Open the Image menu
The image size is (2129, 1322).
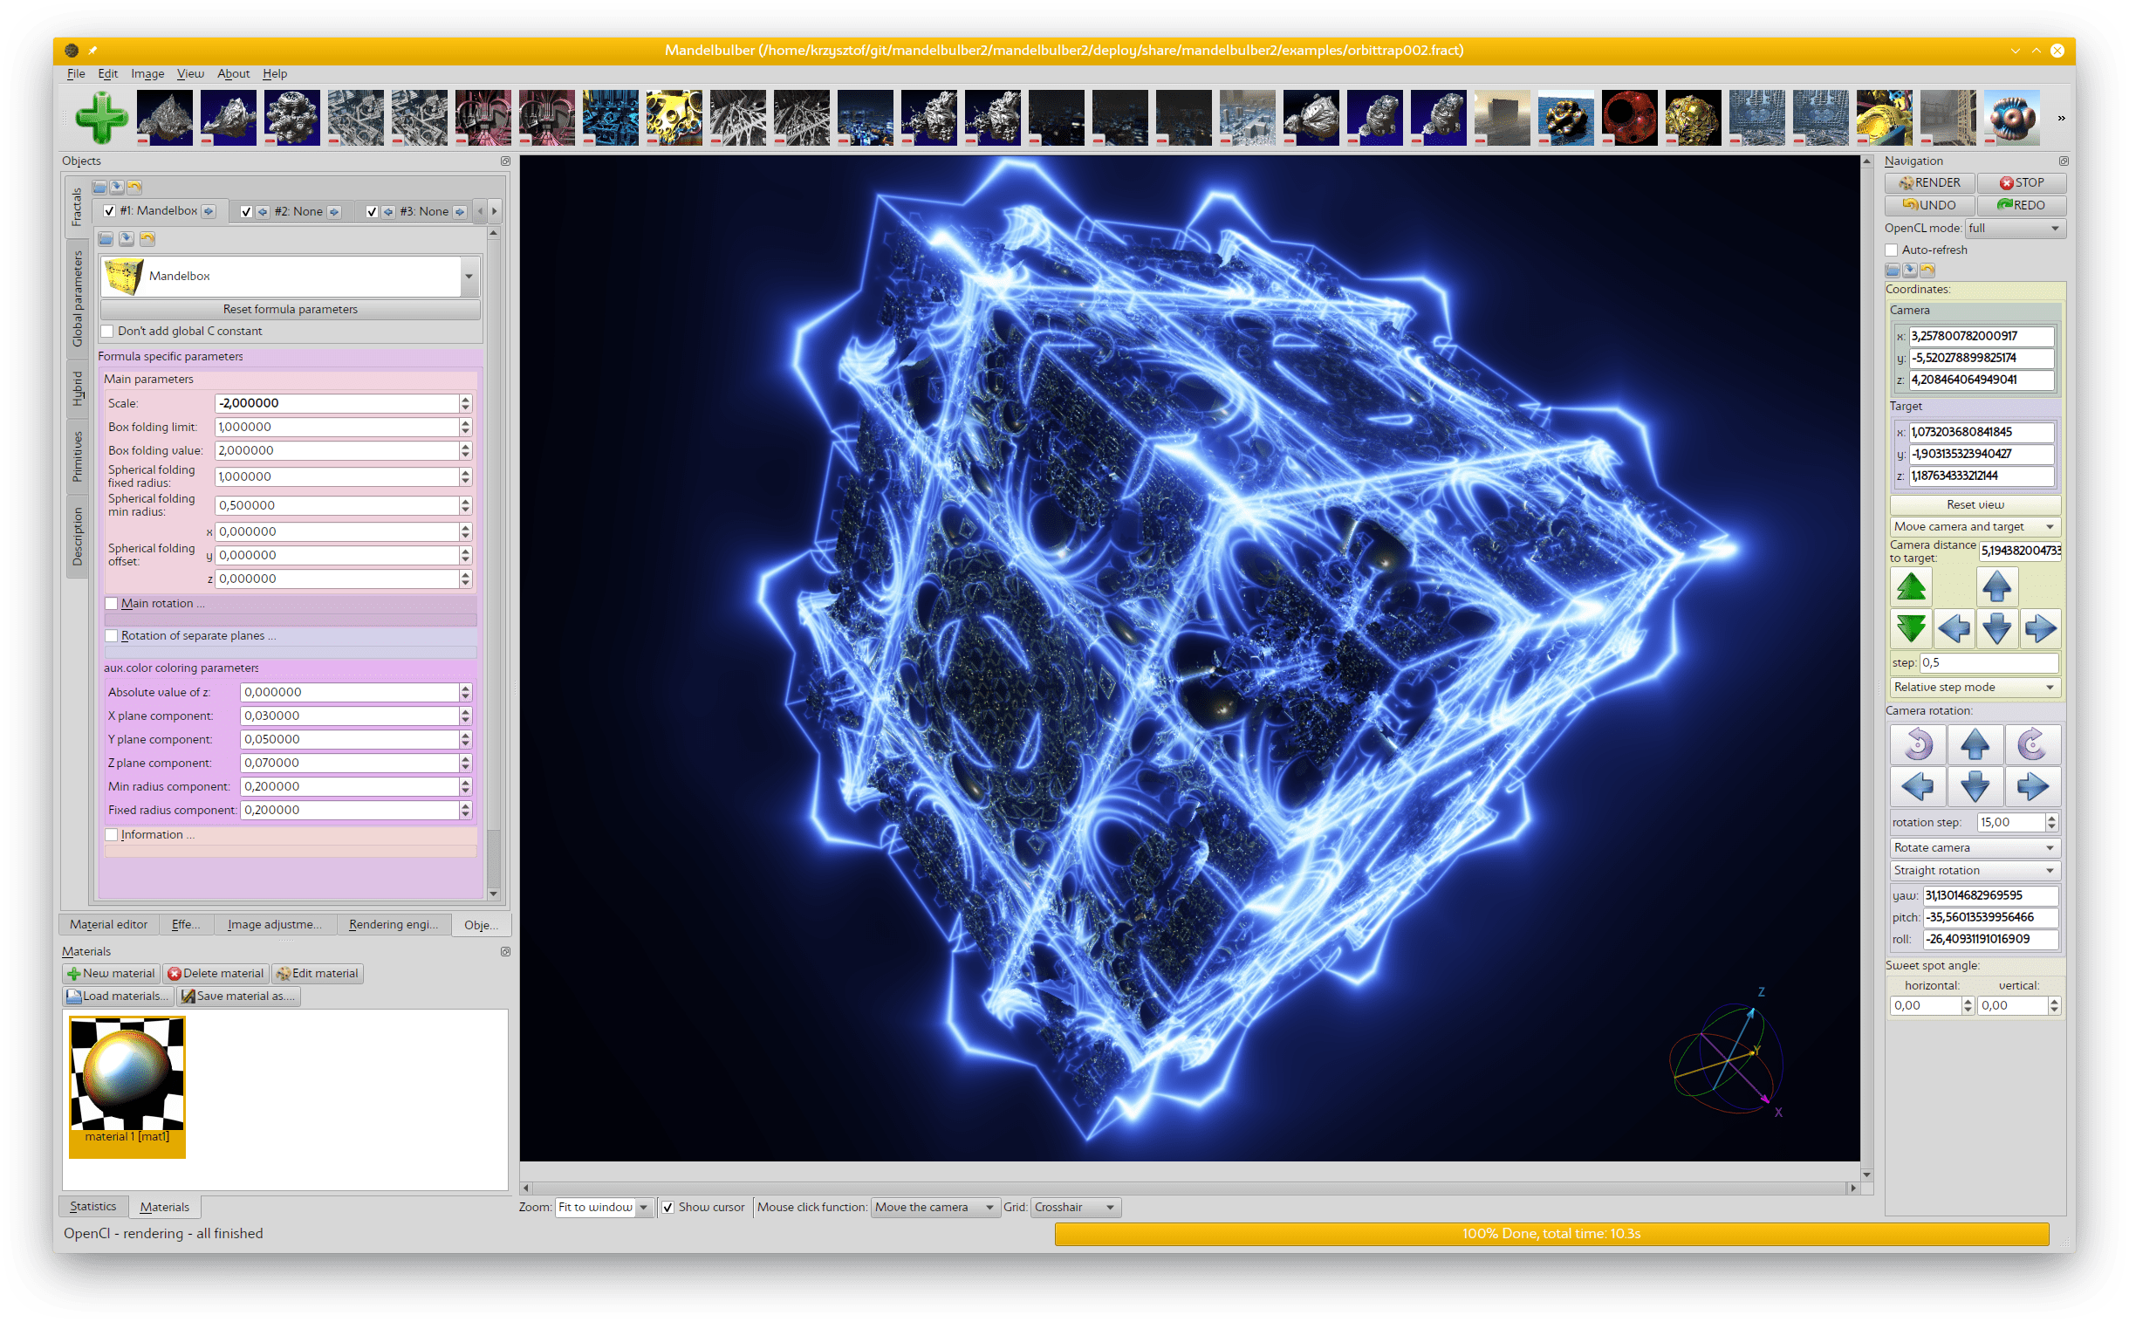[147, 73]
